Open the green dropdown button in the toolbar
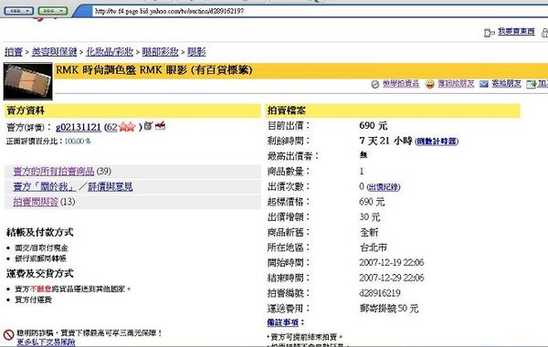The height and width of the screenshot is (347, 548). (x=52, y=11)
